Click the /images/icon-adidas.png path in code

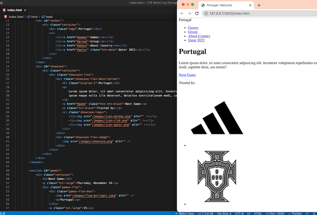click(x=111, y=117)
